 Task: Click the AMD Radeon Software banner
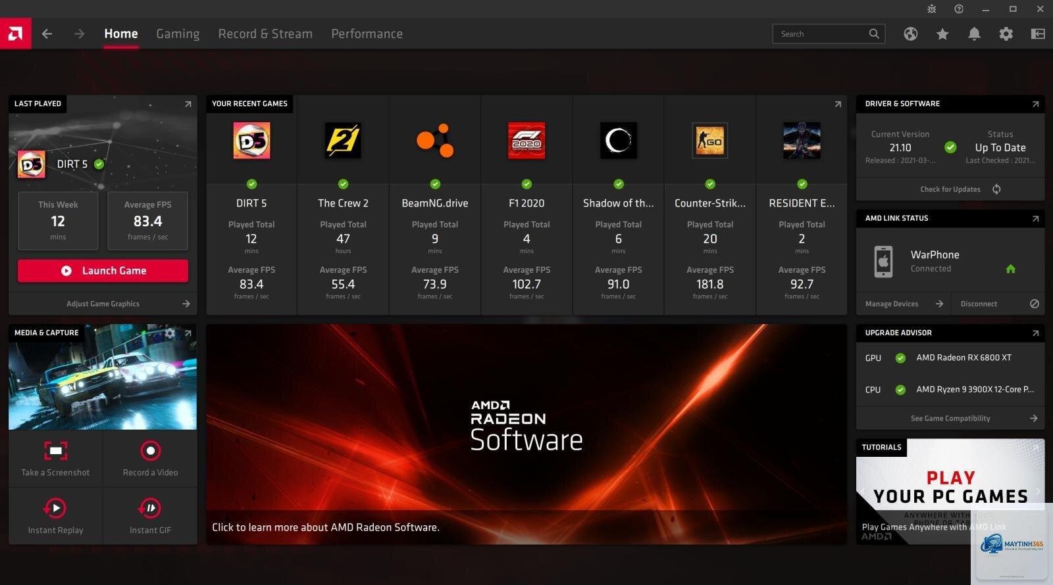pos(526,434)
